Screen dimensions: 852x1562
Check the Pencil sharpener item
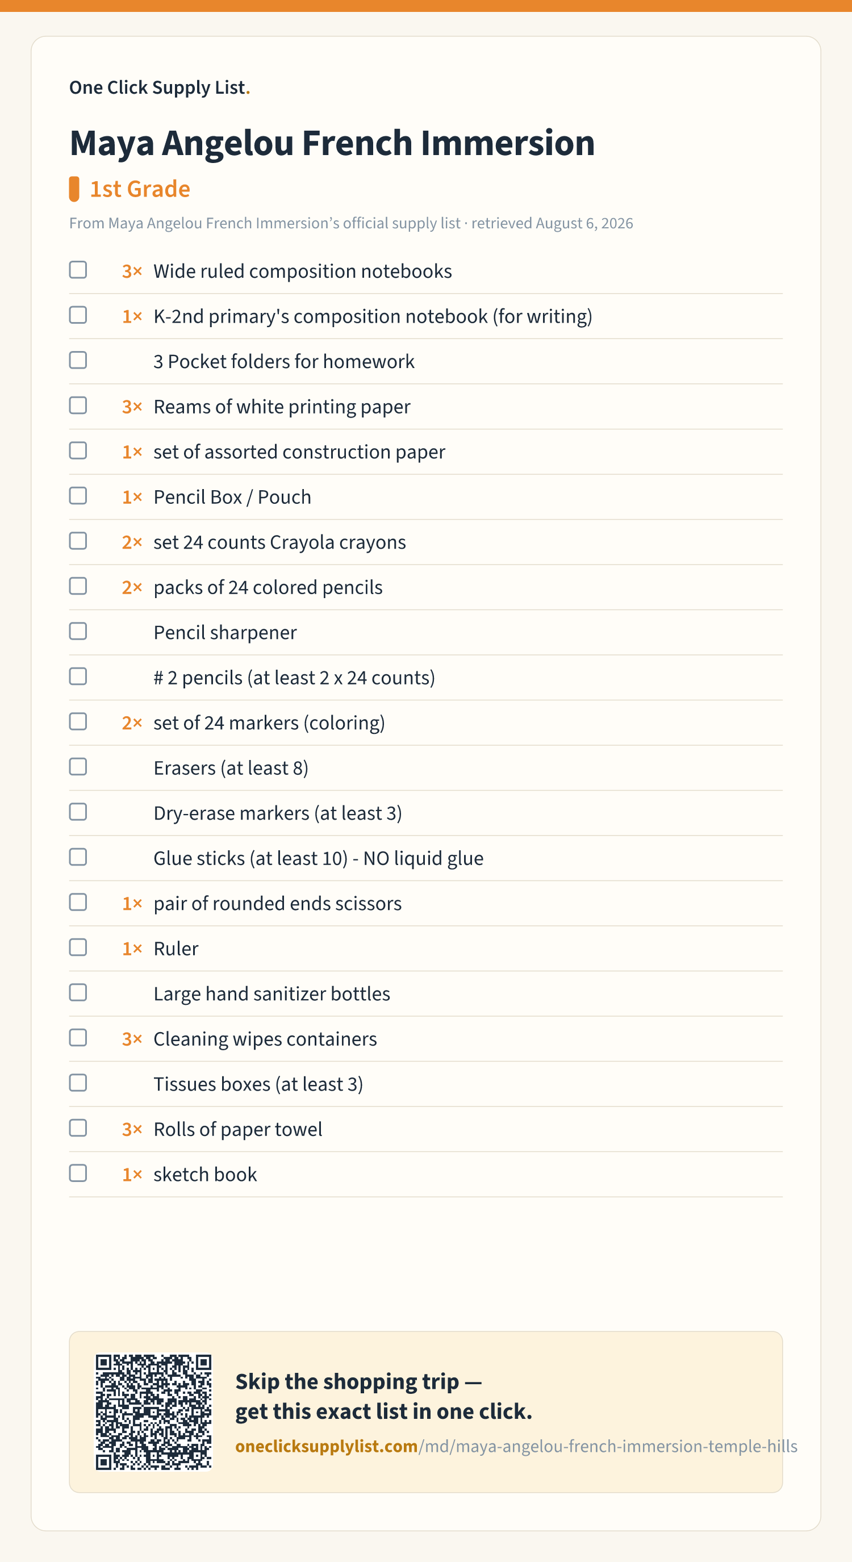[x=78, y=631]
